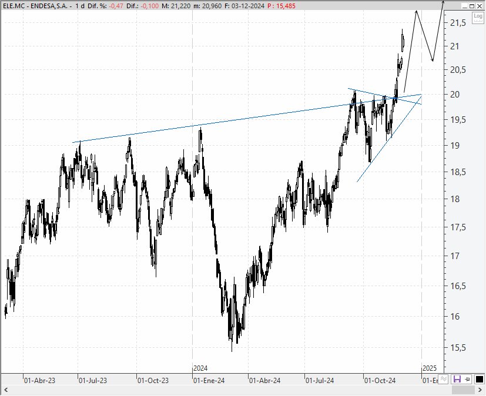Click the 20 price axis label

pos(455,95)
